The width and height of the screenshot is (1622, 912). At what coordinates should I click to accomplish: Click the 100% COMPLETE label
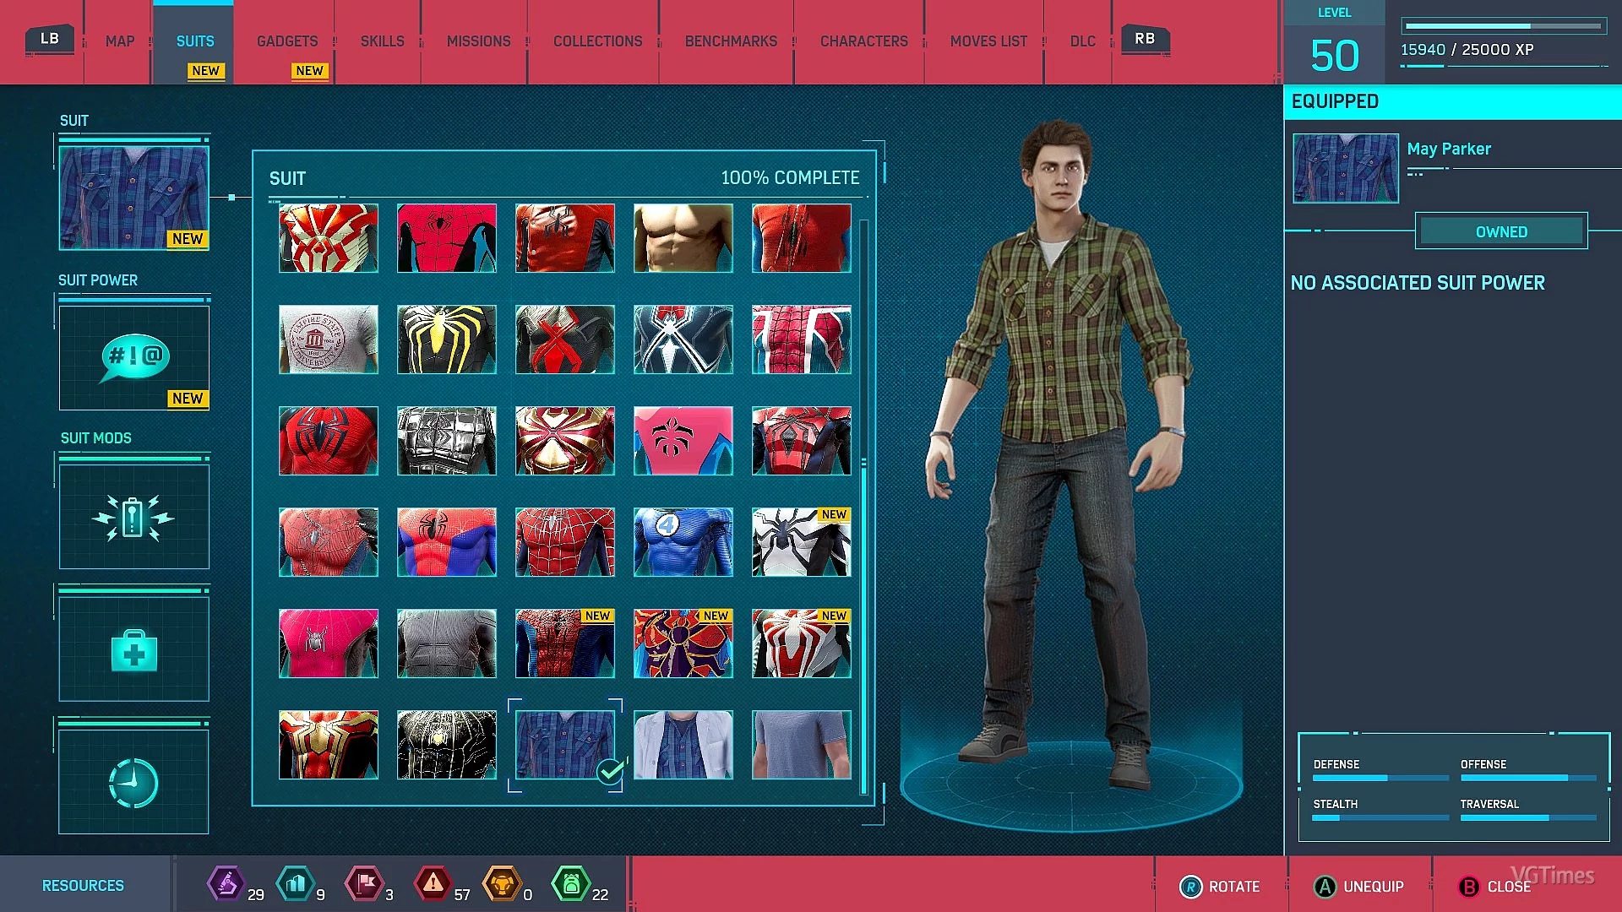790,178
